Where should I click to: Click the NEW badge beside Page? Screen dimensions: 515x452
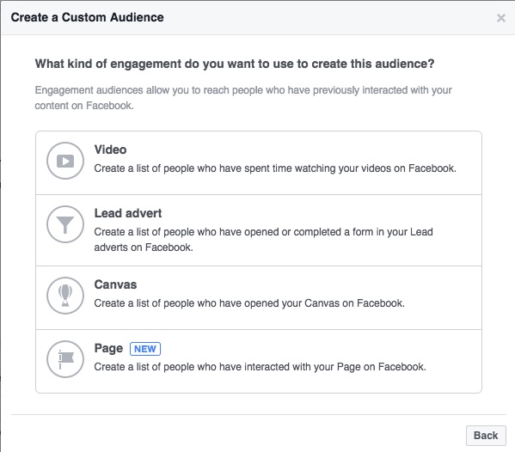pos(145,349)
